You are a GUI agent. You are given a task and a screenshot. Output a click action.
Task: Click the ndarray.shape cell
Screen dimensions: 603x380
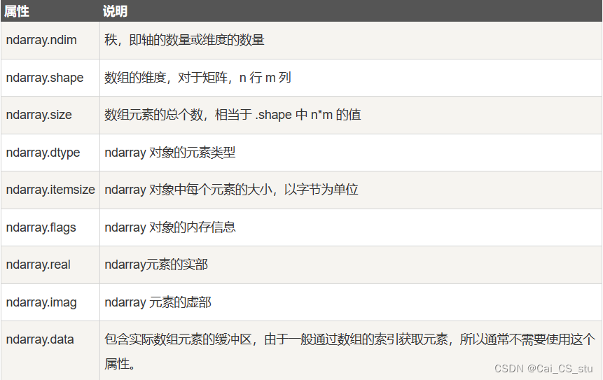50,78
